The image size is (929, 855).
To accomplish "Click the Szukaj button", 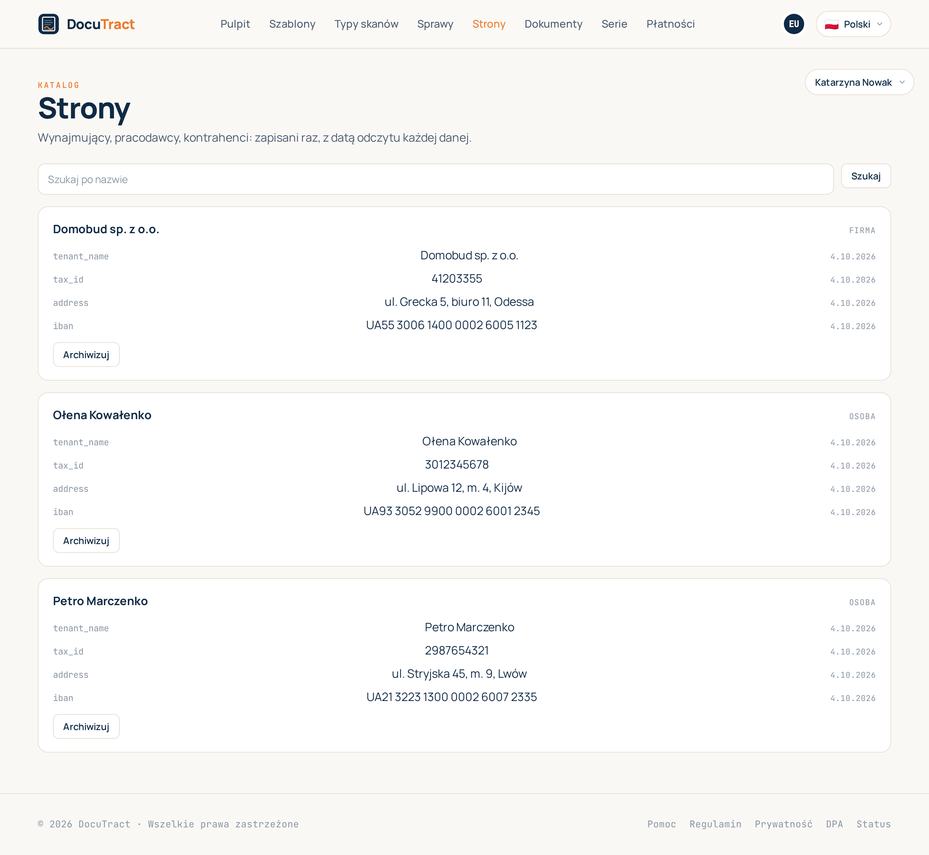I will [x=866, y=176].
